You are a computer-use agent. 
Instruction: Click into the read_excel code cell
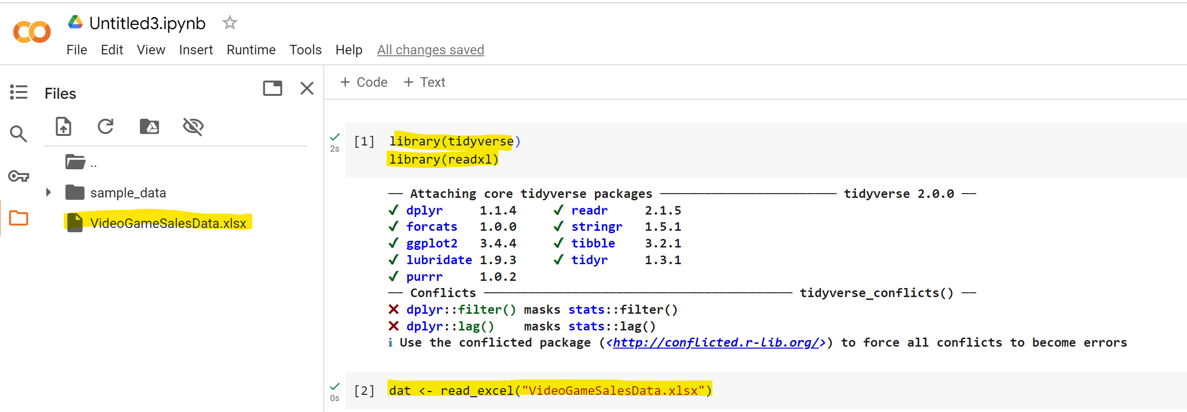(550, 391)
